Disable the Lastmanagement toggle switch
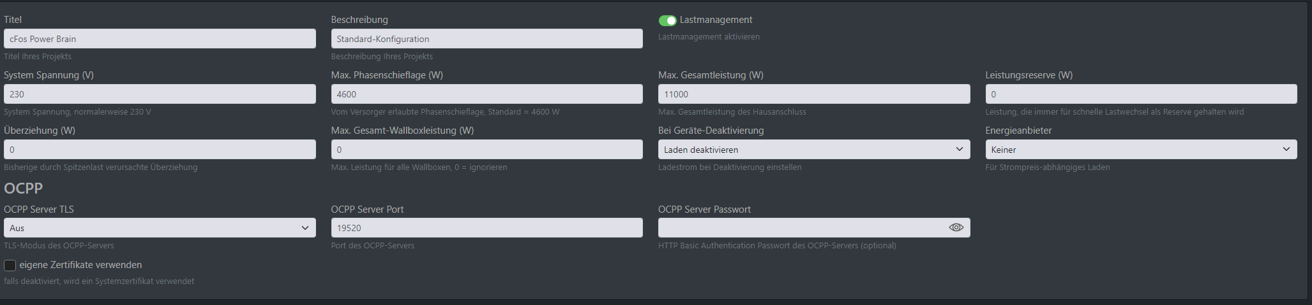1312x305 pixels. pyautogui.click(x=667, y=20)
